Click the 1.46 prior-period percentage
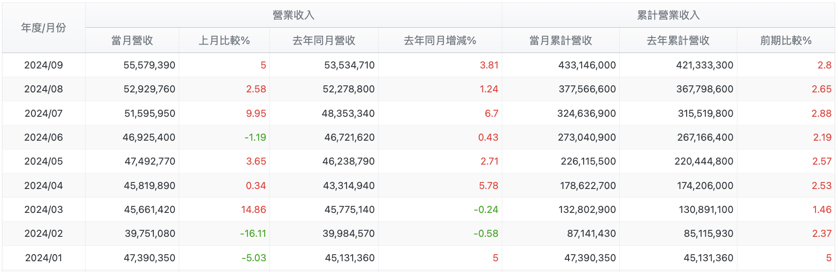 822,210
